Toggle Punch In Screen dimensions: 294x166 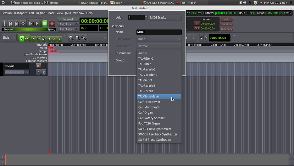click(x=197, y=24)
